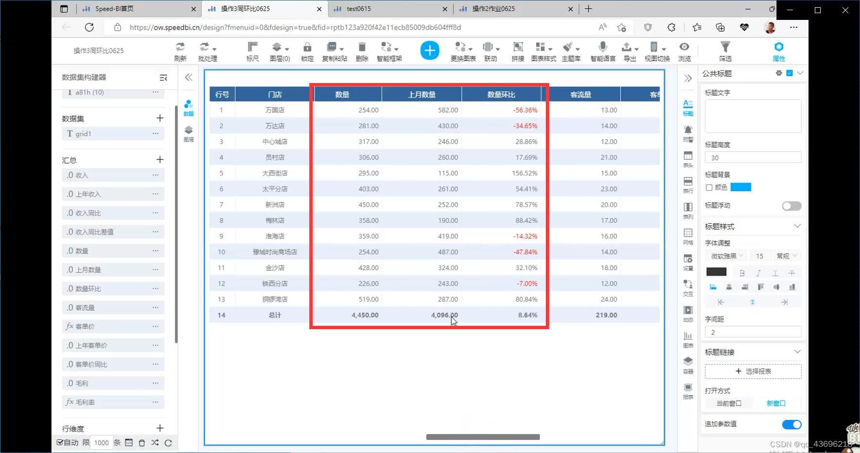Select the 数据 data side tab

point(188,108)
